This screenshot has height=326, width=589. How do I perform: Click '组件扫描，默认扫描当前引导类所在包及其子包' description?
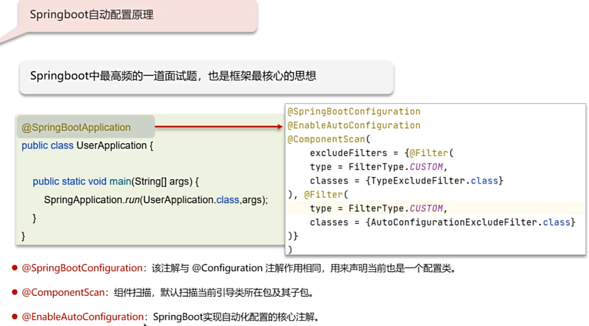tap(212, 293)
